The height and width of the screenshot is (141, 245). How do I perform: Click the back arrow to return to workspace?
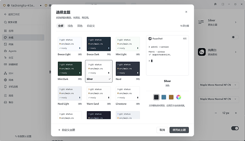coord(5,14)
